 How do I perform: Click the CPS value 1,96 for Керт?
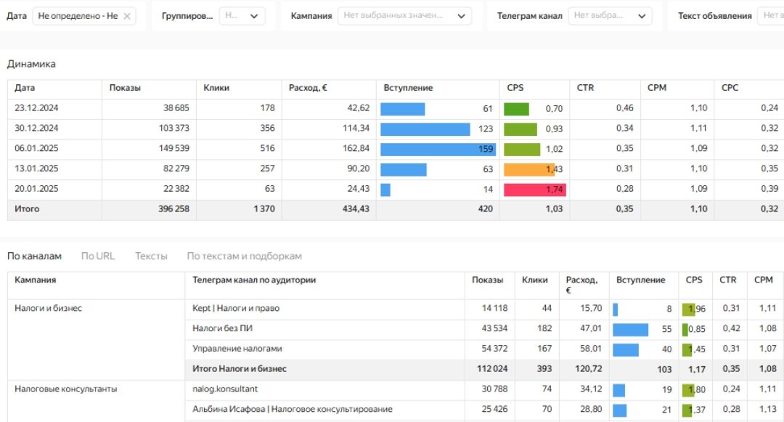click(696, 309)
